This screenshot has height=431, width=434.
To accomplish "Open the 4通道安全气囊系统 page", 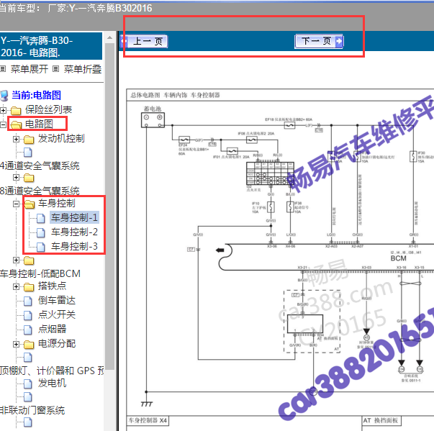I will [40, 165].
